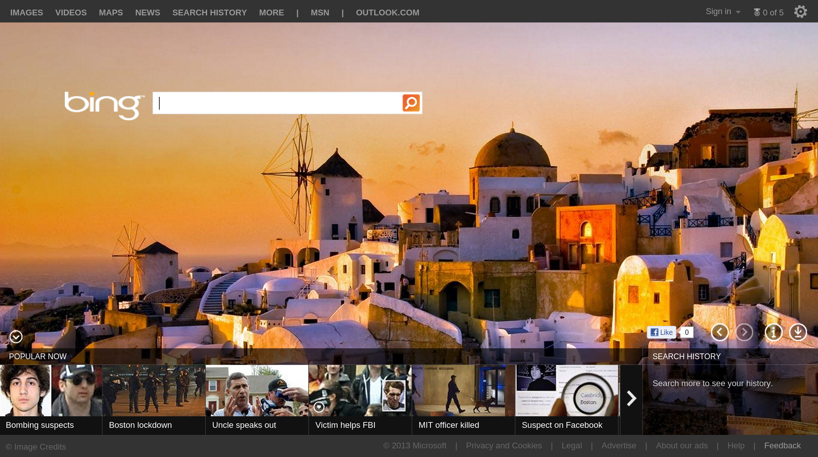Go to MSN
The image size is (818, 457).
(x=320, y=13)
